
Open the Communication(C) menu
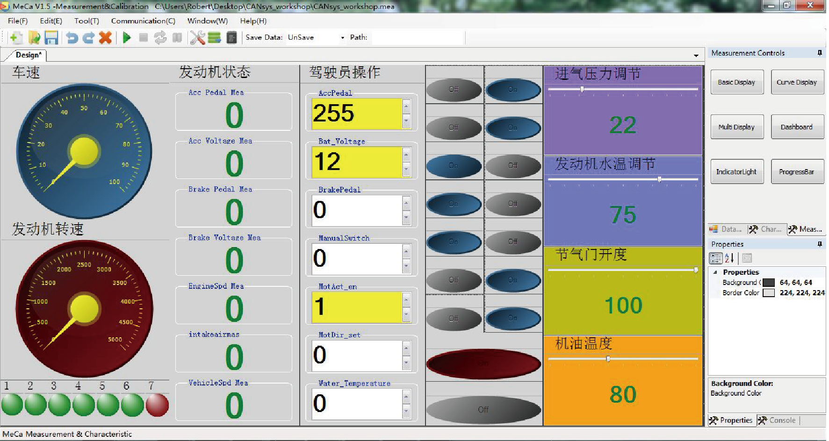point(143,21)
